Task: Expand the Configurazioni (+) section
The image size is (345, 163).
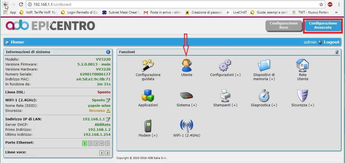Action: click(x=225, y=75)
